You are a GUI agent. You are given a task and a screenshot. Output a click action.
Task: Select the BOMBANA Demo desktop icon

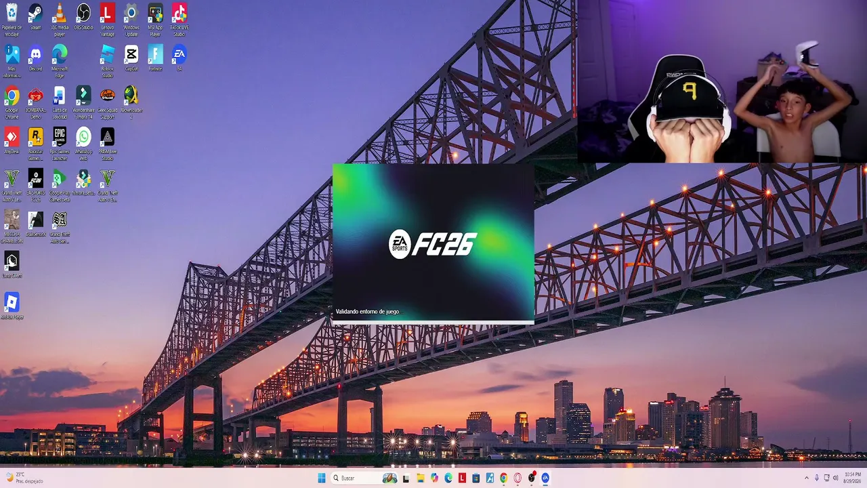click(x=35, y=103)
